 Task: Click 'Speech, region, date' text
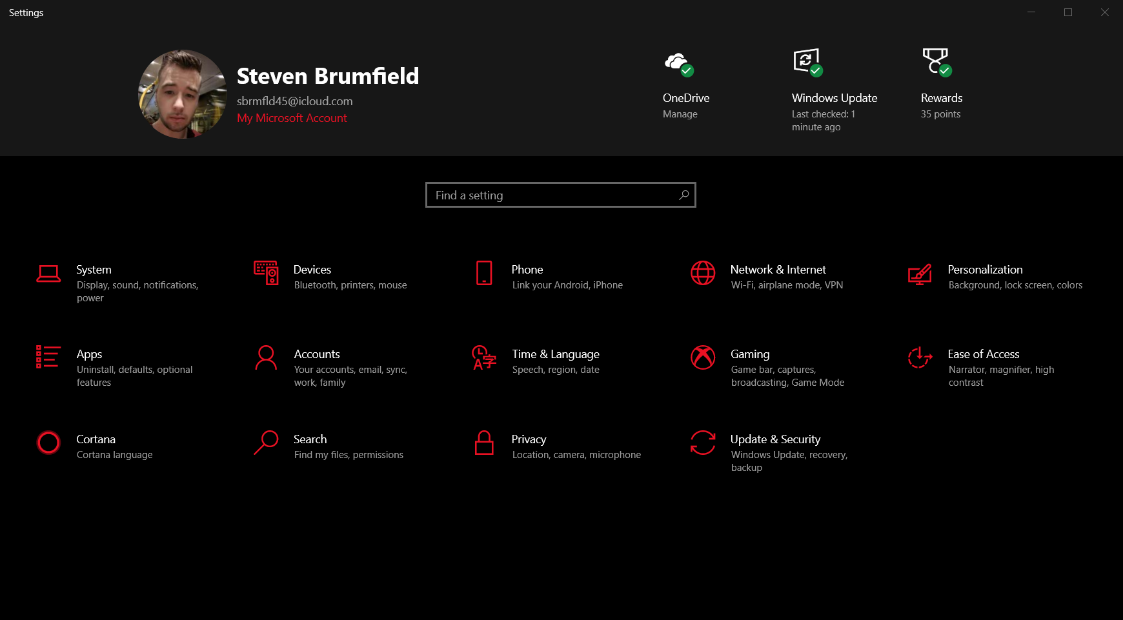pyautogui.click(x=556, y=370)
